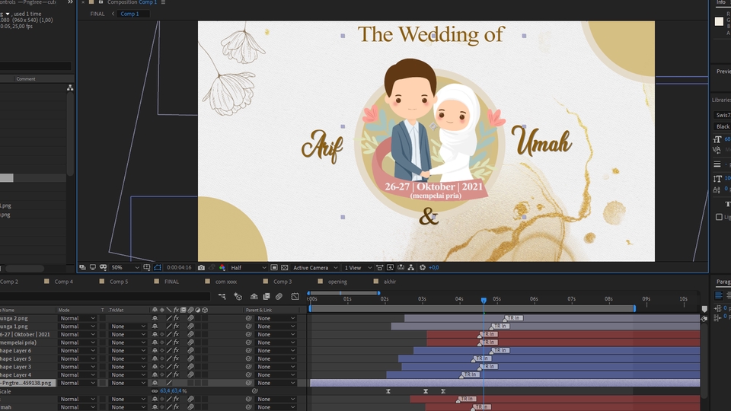731x411 pixels.
Task: Click the FINAL breadcrumb in viewer
Action: click(97, 14)
